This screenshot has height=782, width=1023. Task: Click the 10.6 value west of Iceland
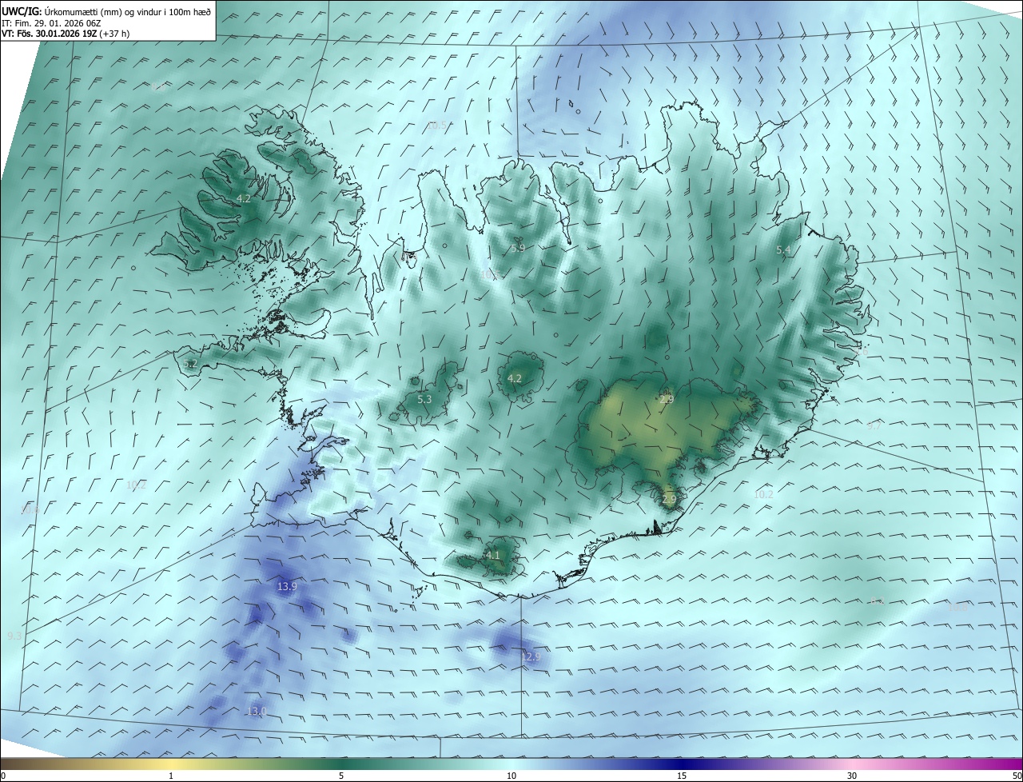coord(30,509)
